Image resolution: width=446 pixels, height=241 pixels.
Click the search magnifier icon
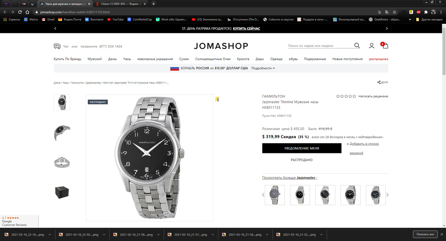(x=357, y=46)
